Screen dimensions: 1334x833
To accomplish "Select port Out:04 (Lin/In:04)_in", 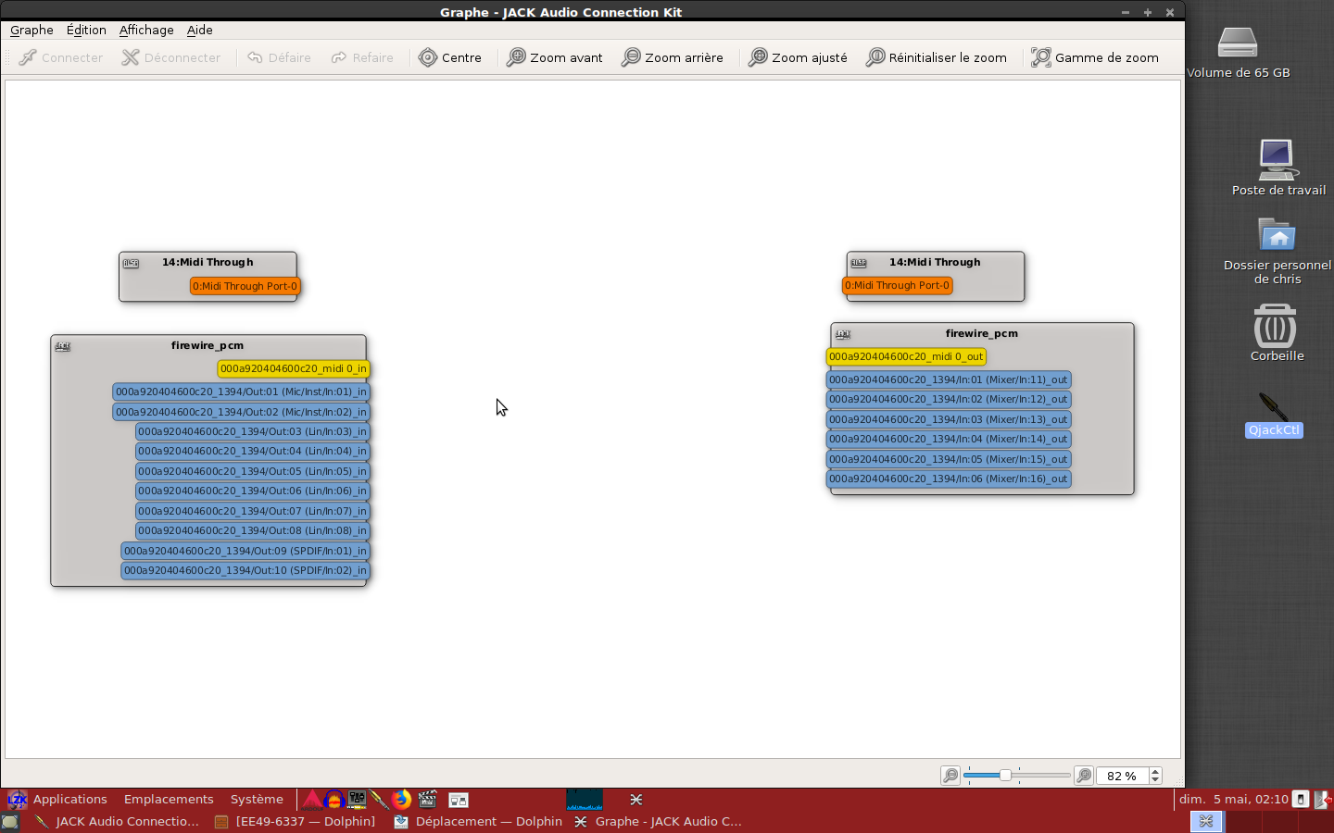I will [252, 451].
